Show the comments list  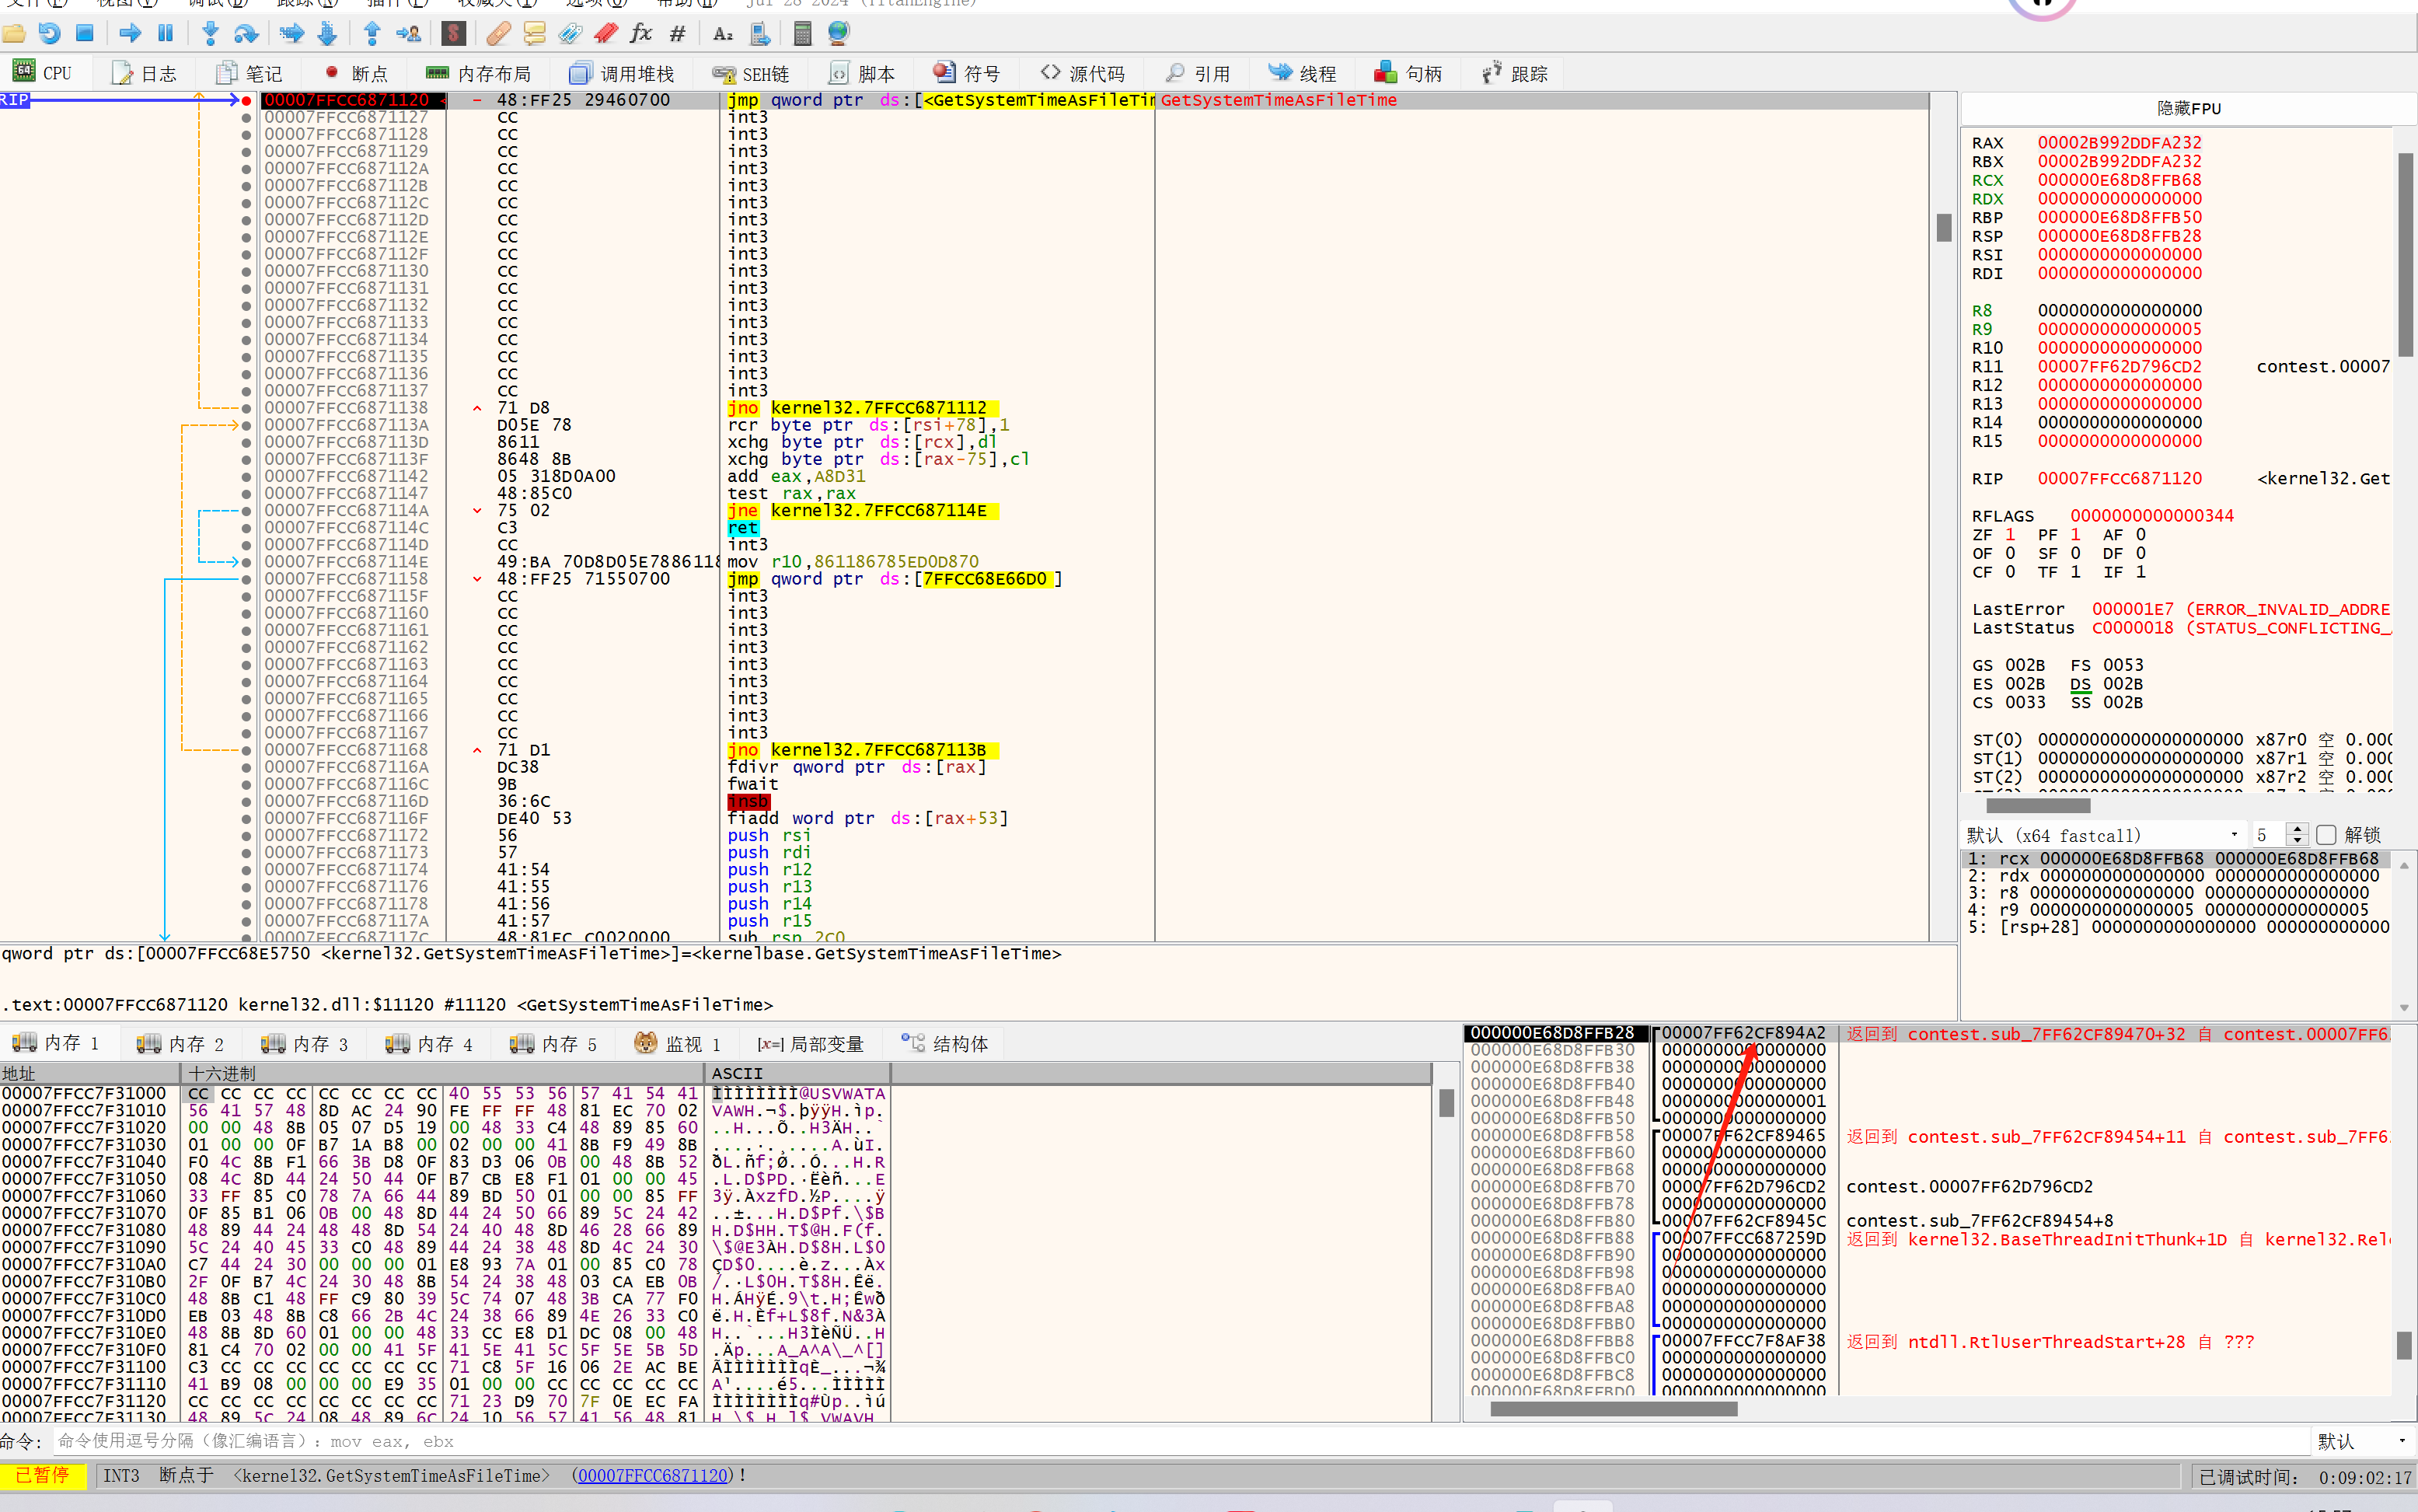coord(535,34)
